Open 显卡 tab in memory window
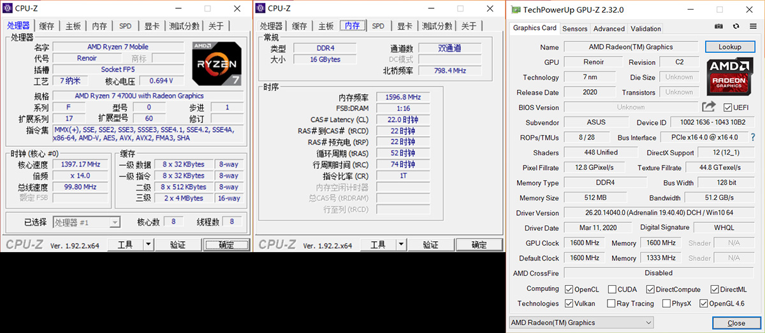The image size is (765, 333). 405,26
